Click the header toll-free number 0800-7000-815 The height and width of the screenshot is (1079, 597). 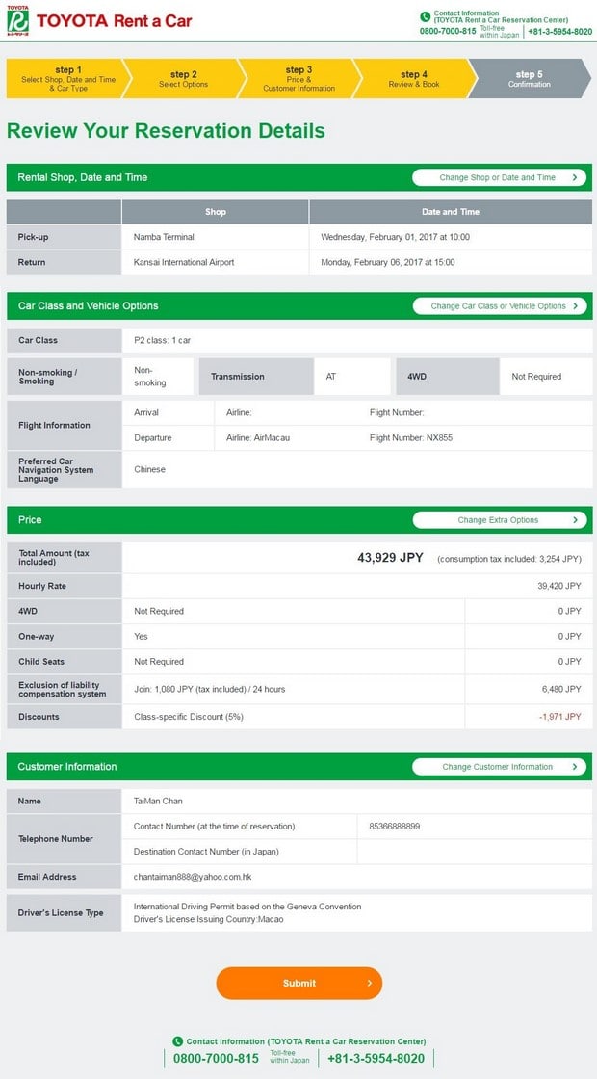tap(448, 32)
